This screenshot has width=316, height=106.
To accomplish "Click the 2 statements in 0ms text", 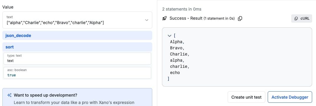I will 182,9.
